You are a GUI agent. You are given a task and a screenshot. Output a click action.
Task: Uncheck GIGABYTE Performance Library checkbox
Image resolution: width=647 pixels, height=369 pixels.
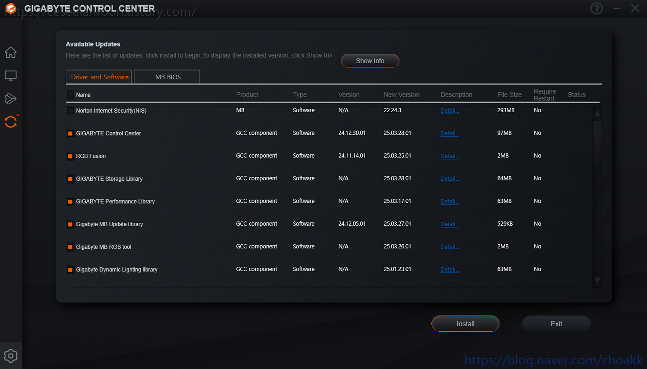pyautogui.click(x=70, y=201)
